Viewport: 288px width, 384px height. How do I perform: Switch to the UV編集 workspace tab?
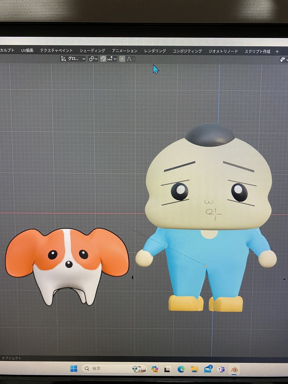(27, 50)
